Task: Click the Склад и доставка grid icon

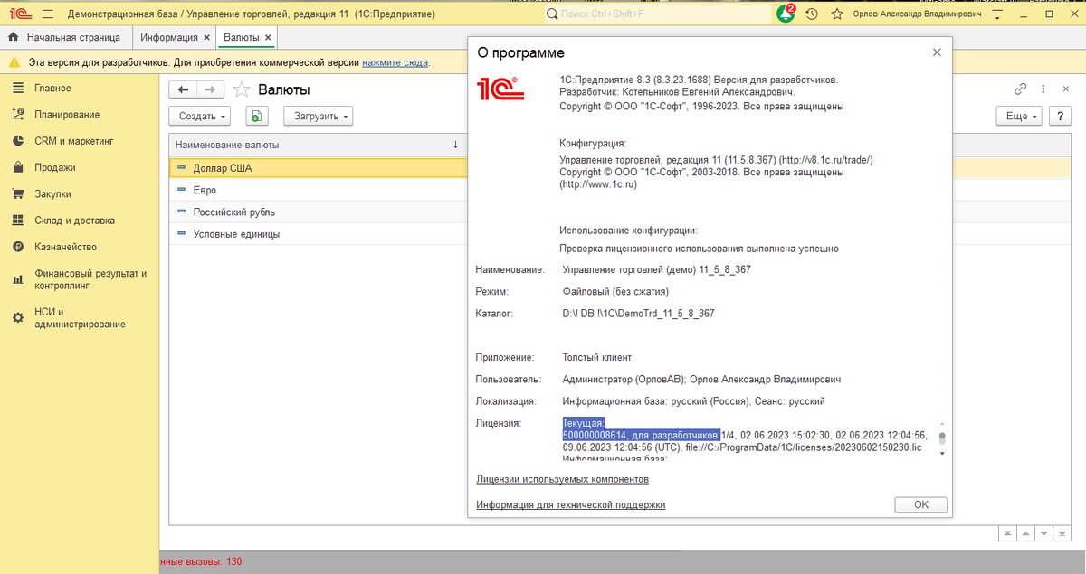Action: [17, 221]
